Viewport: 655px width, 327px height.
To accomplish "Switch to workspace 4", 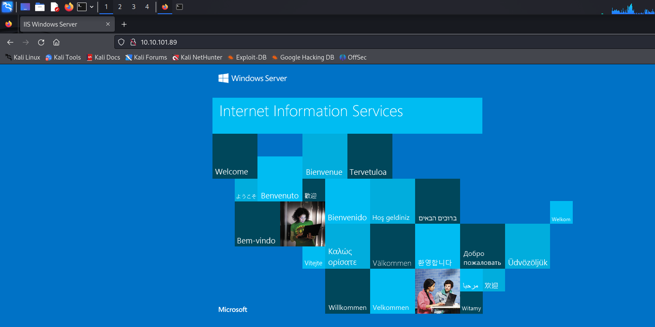I will click(147, 7).
